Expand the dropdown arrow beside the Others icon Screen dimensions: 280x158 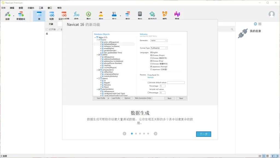point(120,16)
